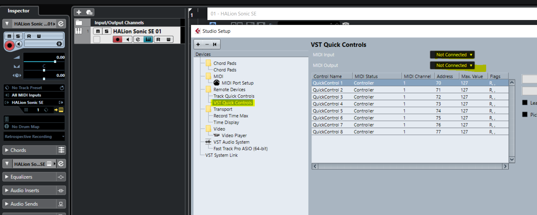Image resolution: width=537 pixels, height=215 pixels.
Task: Click the Address column header
Action: click(447, 76)
